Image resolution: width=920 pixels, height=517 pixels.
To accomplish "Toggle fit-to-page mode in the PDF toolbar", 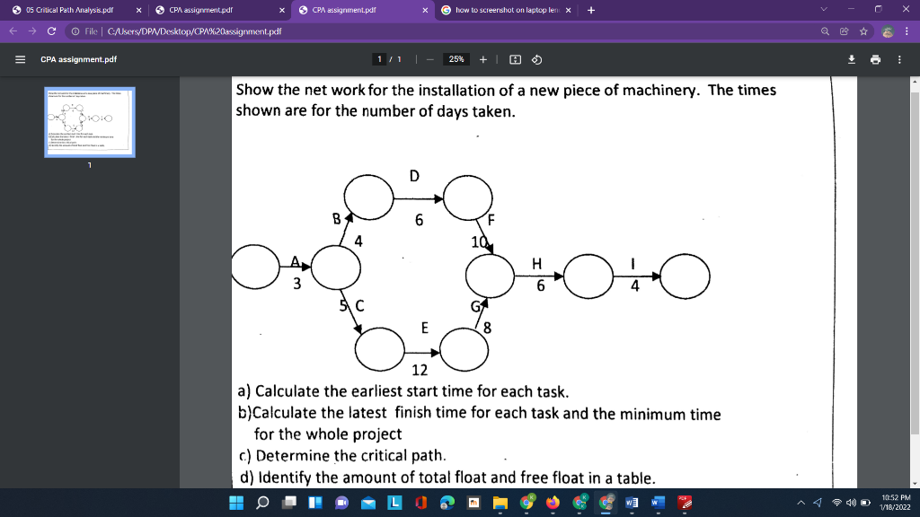I will [514, 60].
